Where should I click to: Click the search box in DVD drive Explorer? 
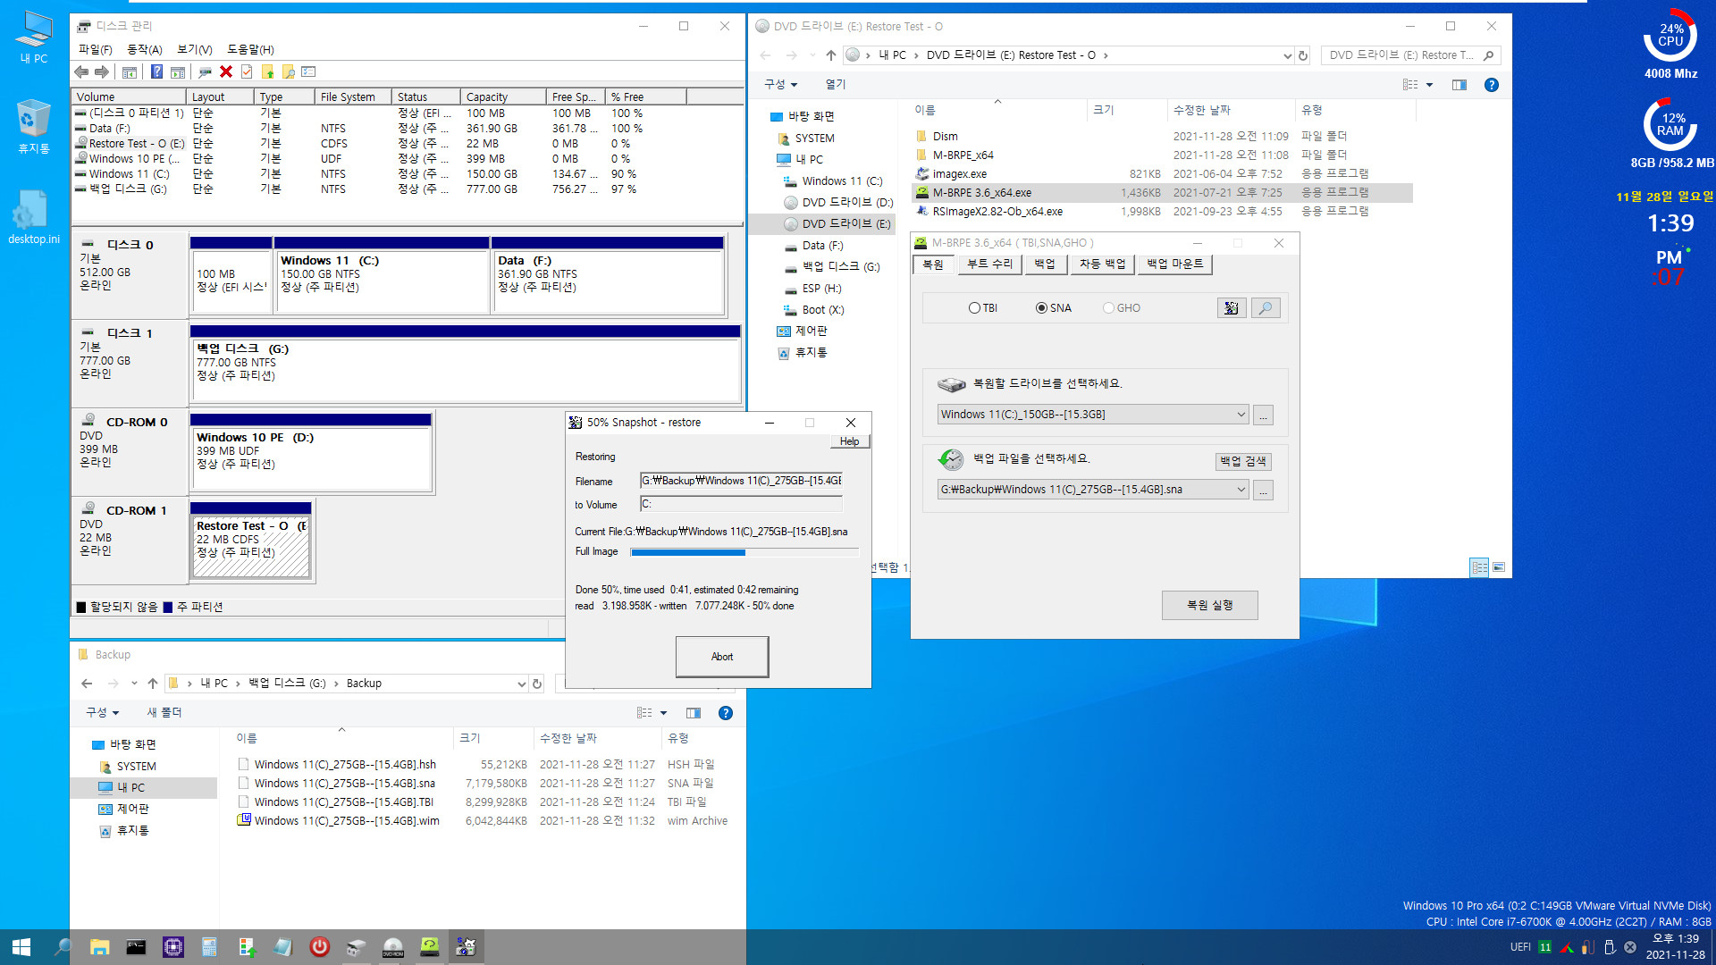1410,55
